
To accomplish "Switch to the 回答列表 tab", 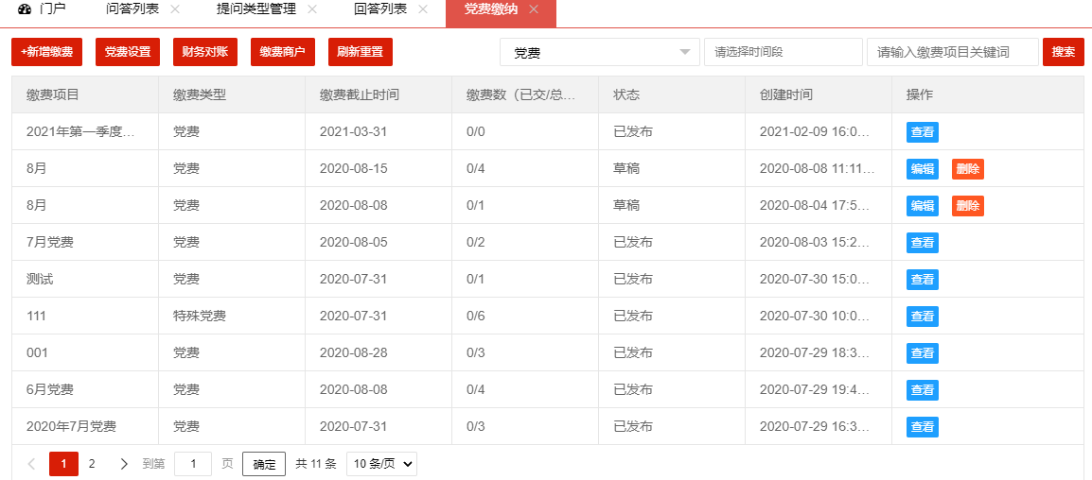I will [380, 9].
